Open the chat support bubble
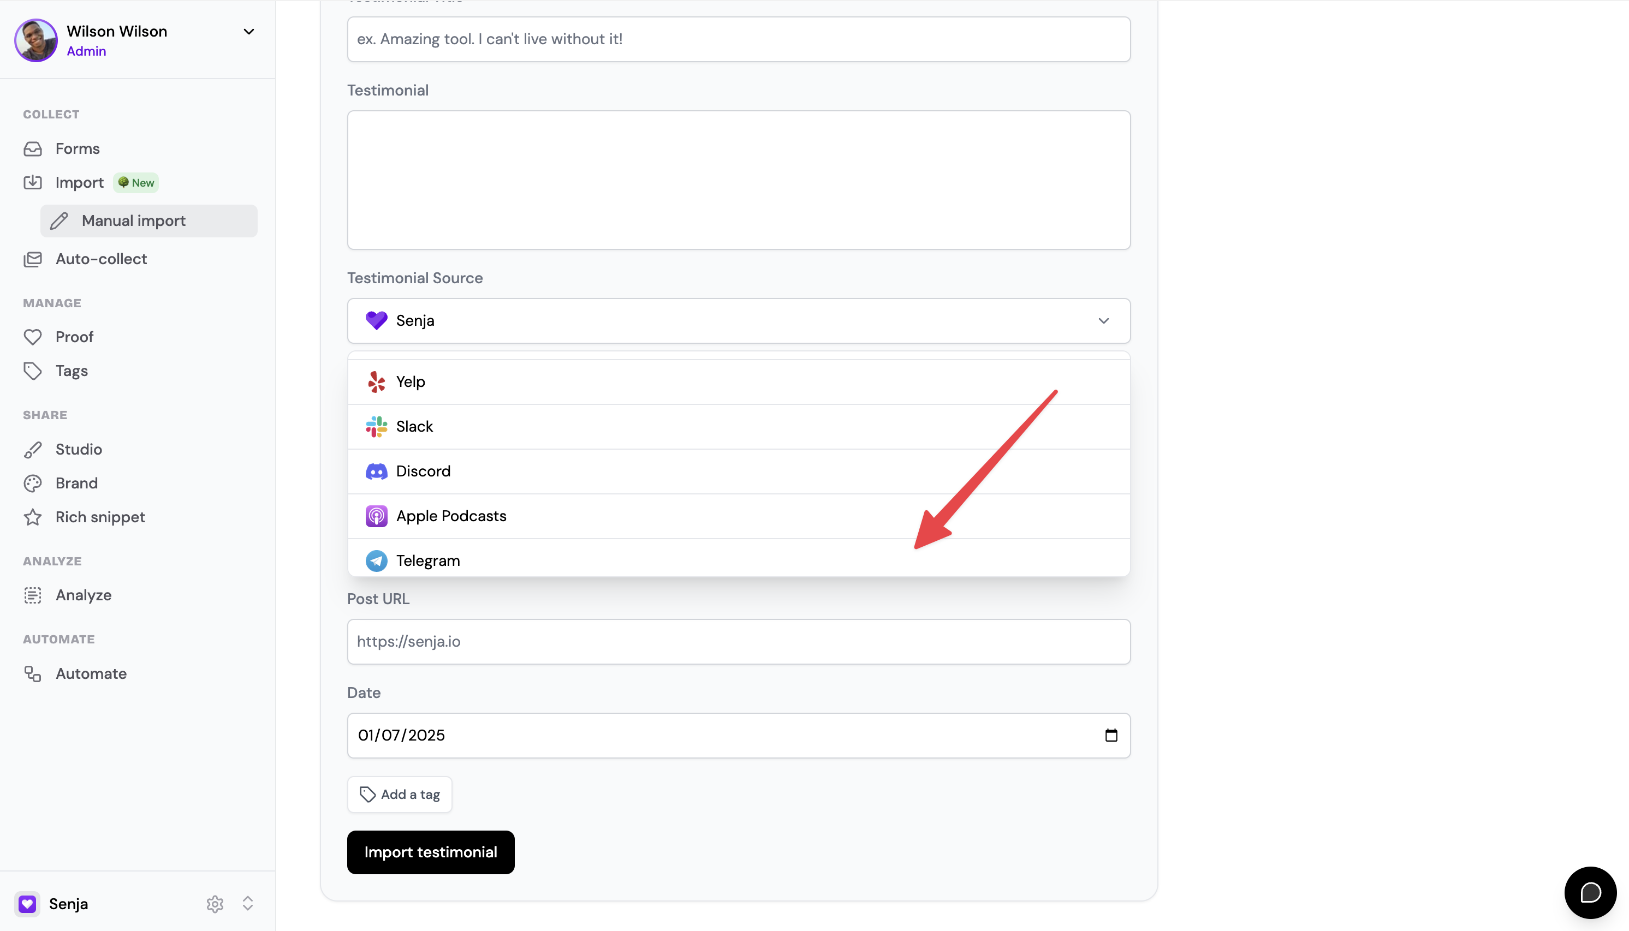The height and width of the screenshot is (931, 1629). 1590,893
